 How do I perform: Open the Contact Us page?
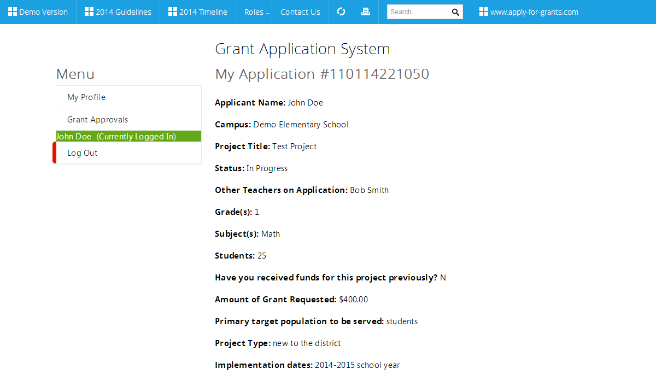[x=300, y=12]
